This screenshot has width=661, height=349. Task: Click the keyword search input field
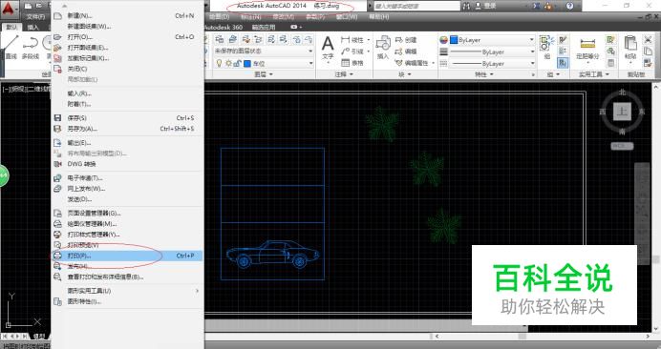click(x=416, y=6)
